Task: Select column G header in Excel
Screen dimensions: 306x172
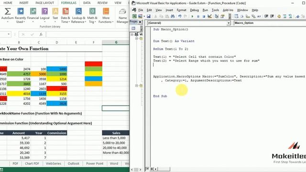Action: pos(116,43)
